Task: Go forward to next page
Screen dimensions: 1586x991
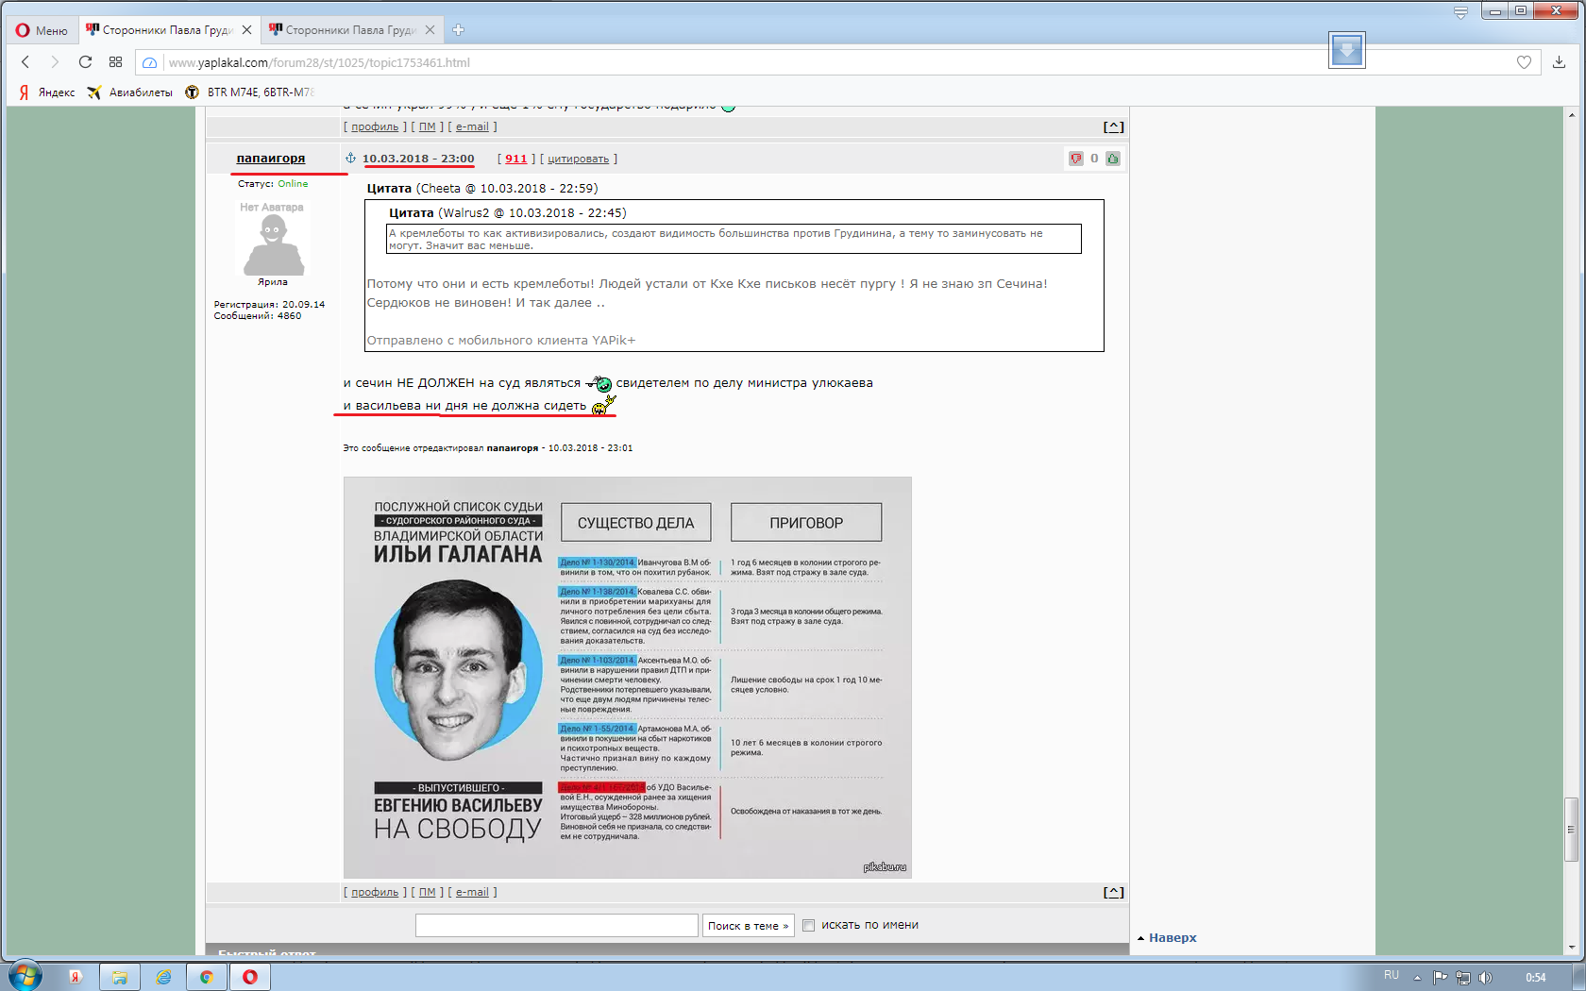Action: click(55, 62)
